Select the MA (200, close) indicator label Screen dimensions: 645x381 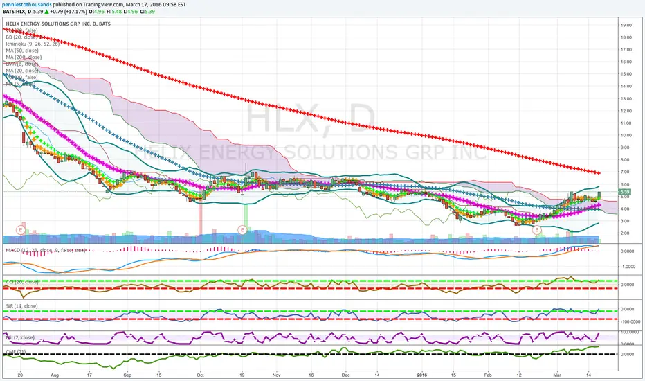click(x=24, y=57)
